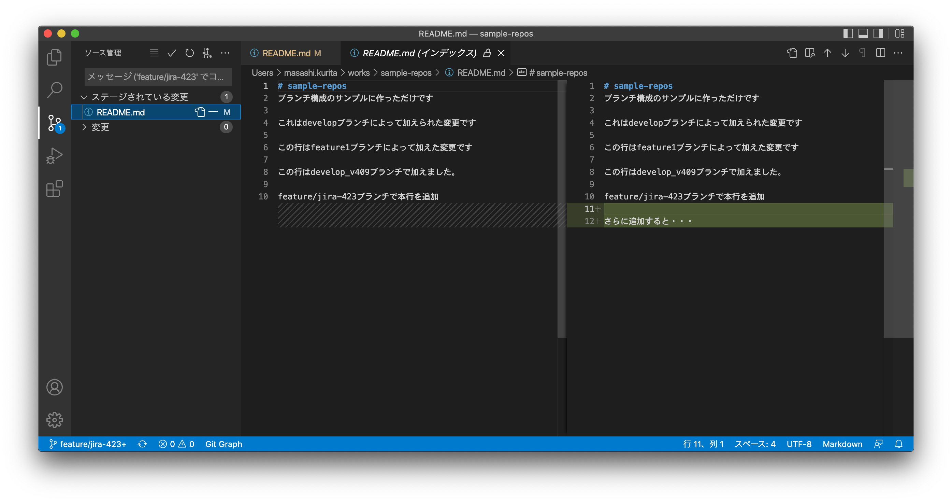Open Git Graph from status bar
This screenshot has height=502, width=952.
pyautogui.click(x=223, y=444)
